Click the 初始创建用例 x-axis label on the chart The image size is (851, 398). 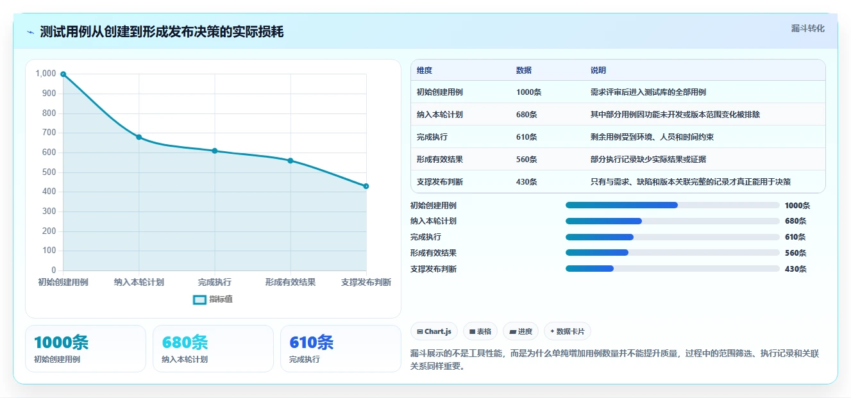(63, 282)
